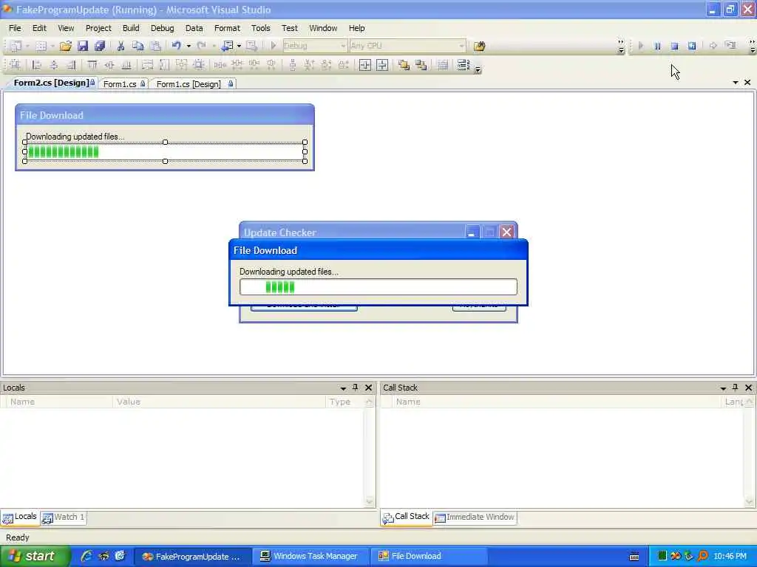The image size is (757, 567).
Task: Close the Update Checker window
Action: point(506,232)
